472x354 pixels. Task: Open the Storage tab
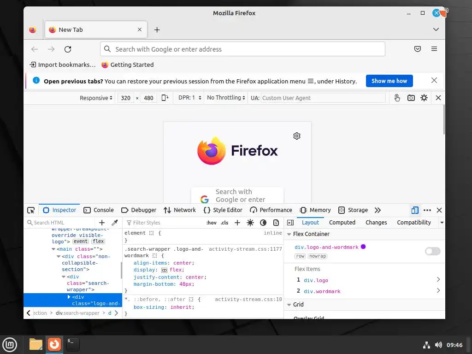pos(353,210)
